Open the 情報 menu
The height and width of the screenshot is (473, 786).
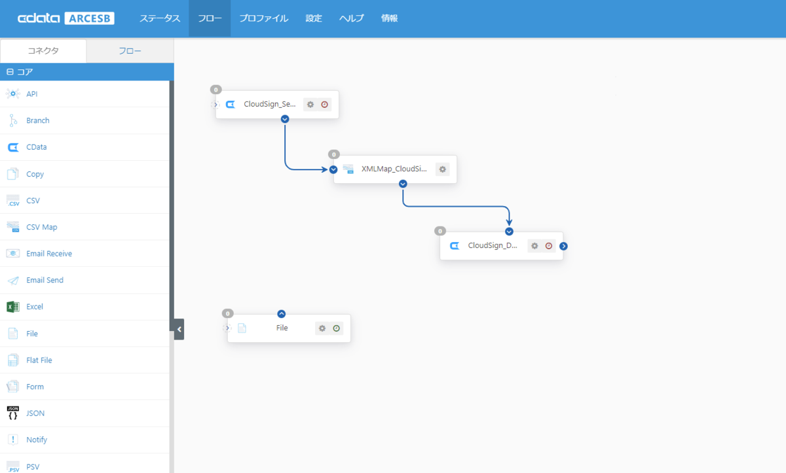tap(389, 18)
